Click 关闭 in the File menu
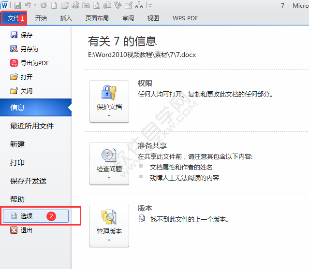Viewport: 309px width, 269px height. tap(21, 91)
